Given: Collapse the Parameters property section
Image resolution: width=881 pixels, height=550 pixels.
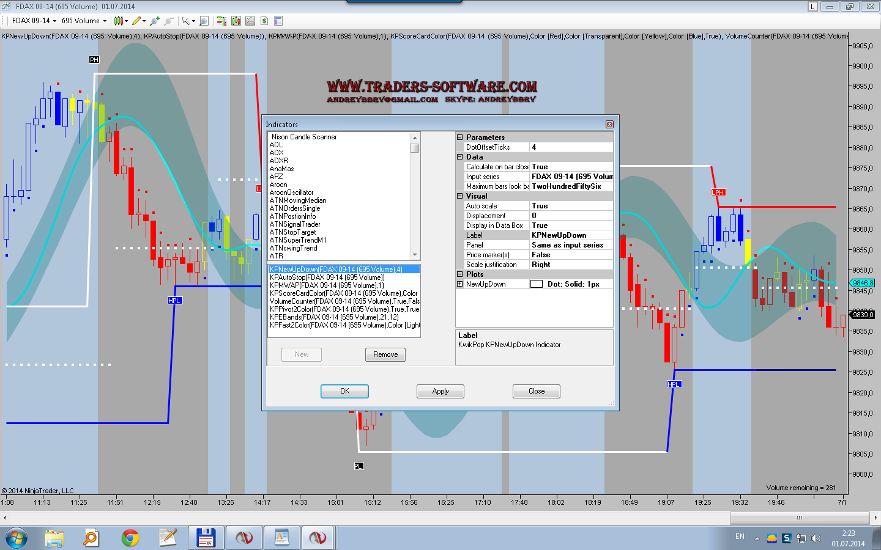Looking at the screenshot, I should 460,137.
